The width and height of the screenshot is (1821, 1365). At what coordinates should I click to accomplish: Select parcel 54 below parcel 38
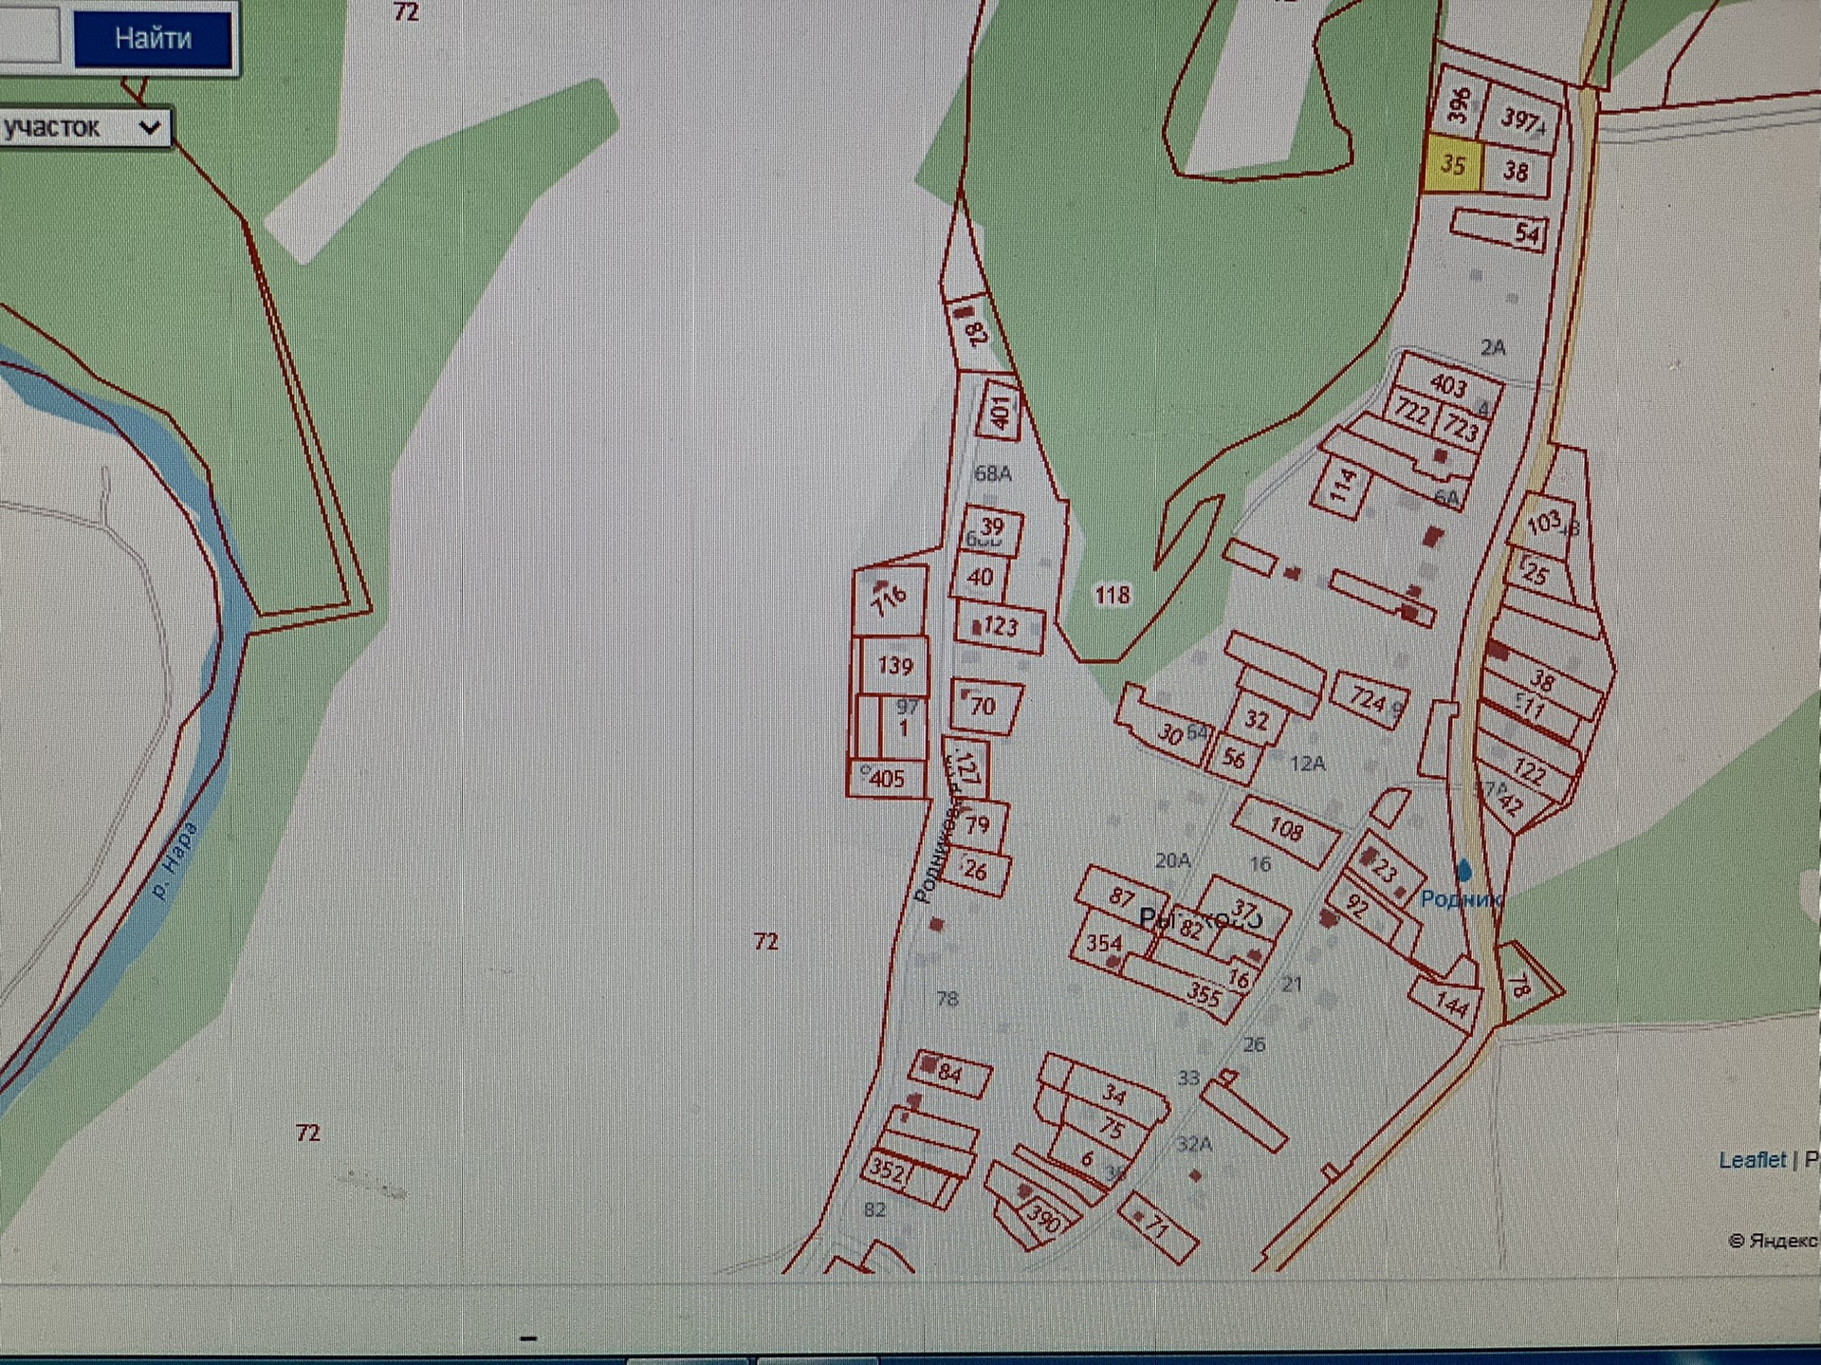(1499, 230)
